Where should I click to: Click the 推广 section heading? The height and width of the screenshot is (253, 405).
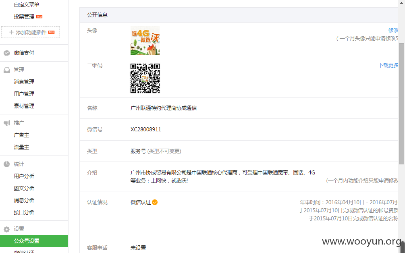19,123
